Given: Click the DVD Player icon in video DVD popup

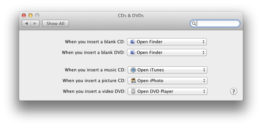Looking at the screenshot, I should point(133,91).
